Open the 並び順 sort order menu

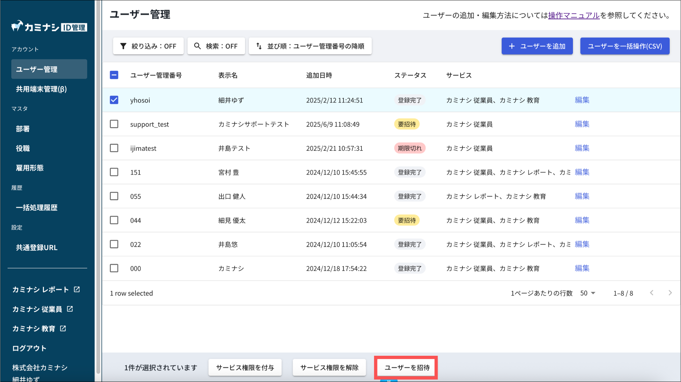pyautogui.click(x=310, y=46)
